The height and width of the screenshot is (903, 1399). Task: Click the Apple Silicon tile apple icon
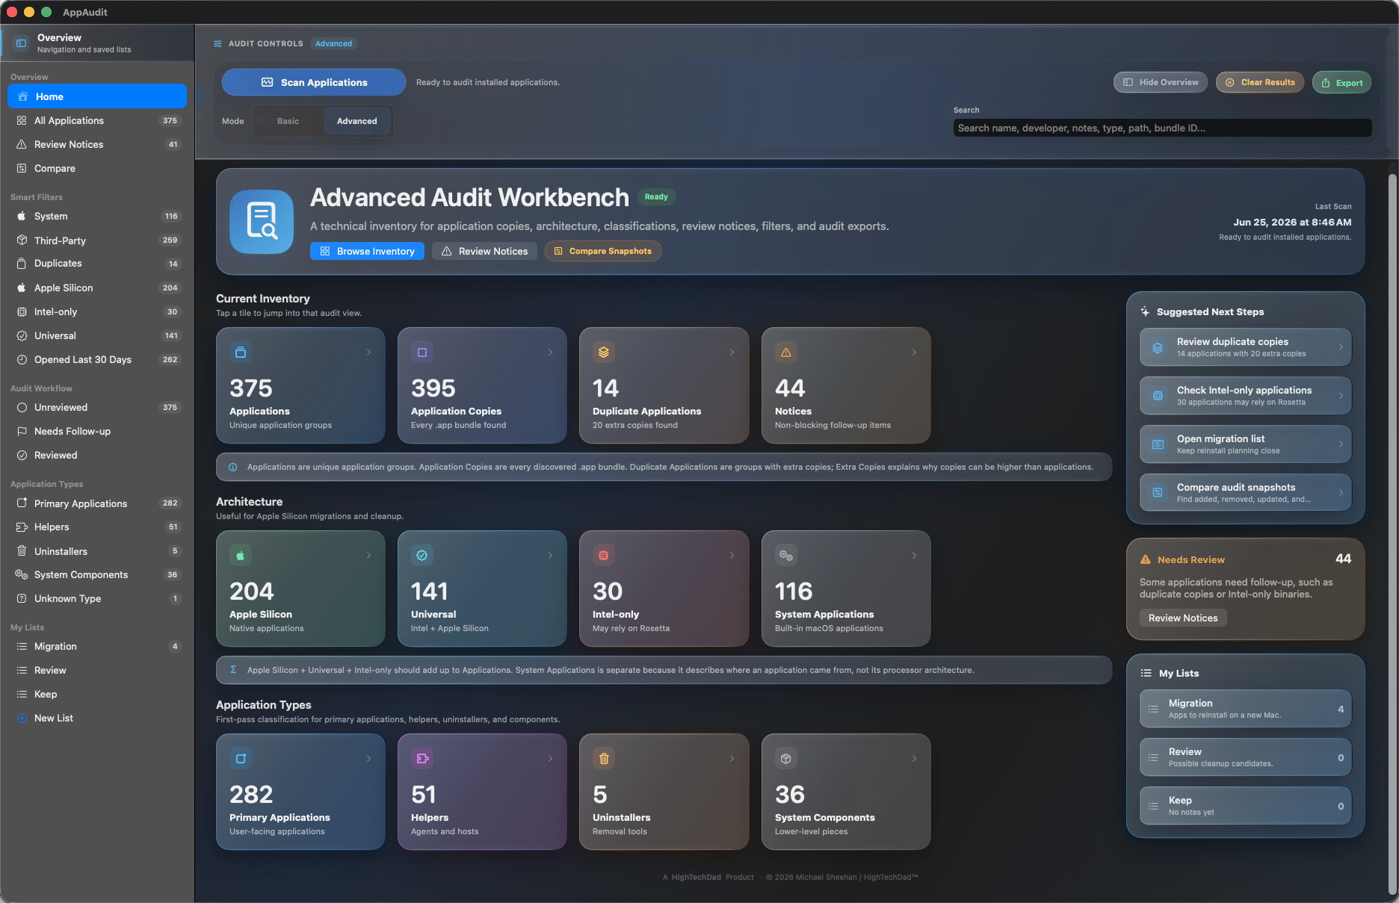pyautogui.click(x=241, y=556)
